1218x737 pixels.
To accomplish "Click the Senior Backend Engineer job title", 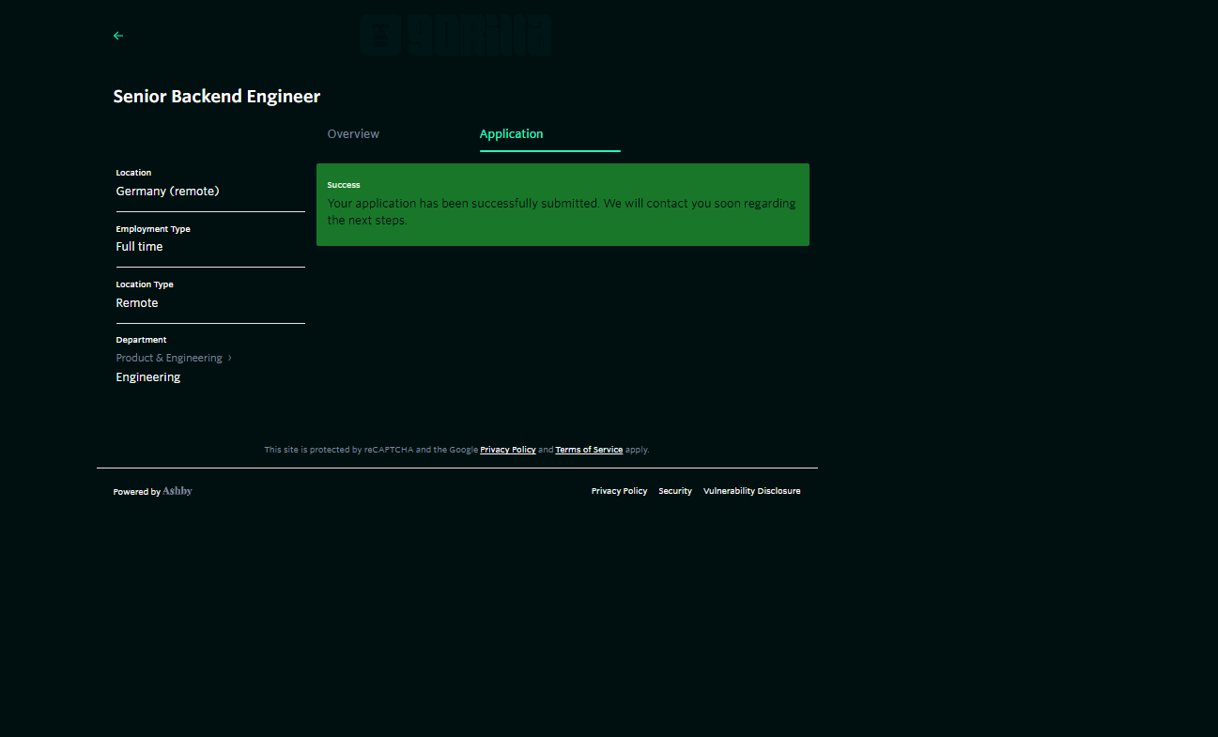I will click(x=217, y=97).
